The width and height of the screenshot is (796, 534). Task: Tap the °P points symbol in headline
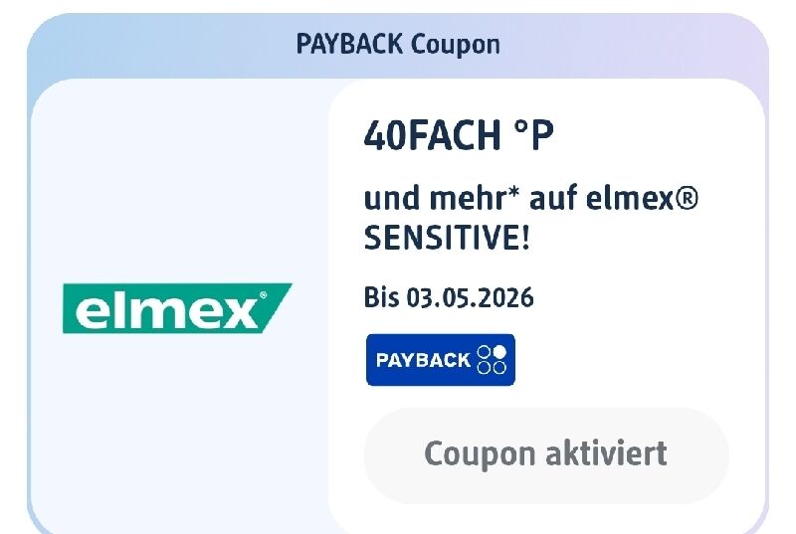[x=533, y=135]
